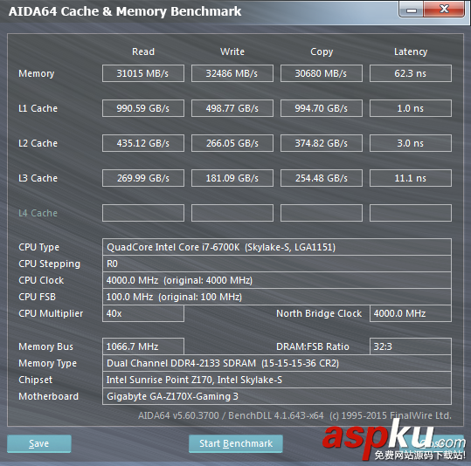
Task: Click CPU Clock value 4000.0 MHz (original: 4000 MHz)
Action: tap(277, 280)
